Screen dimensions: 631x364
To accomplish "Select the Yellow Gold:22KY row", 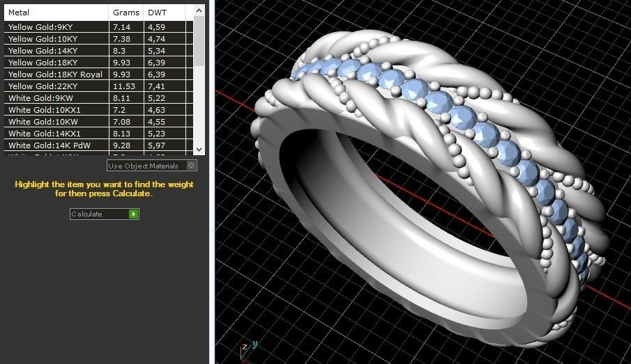I will (98, 86).
